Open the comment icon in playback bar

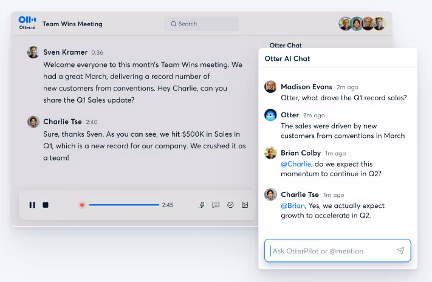click(x=216, y=205)
